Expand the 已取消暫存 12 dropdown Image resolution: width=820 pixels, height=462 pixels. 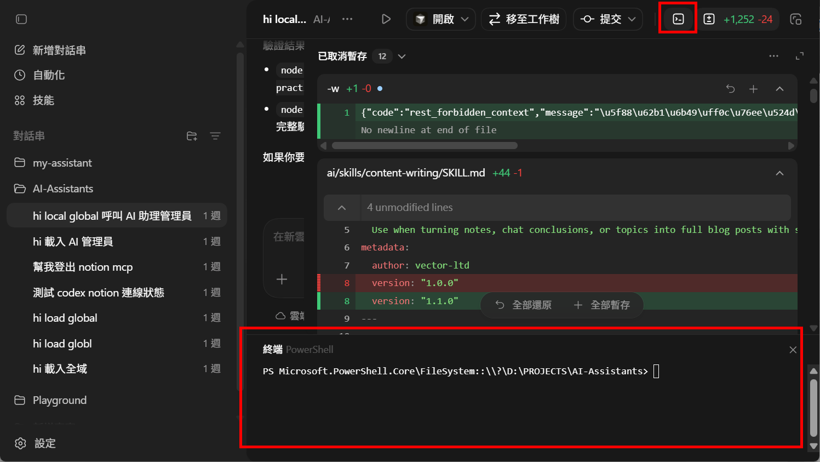point(402,56)
